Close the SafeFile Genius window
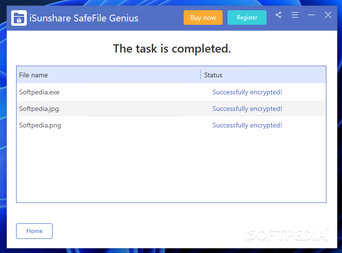342x253 pixels. pyautogui.click(x=328, y=15)
